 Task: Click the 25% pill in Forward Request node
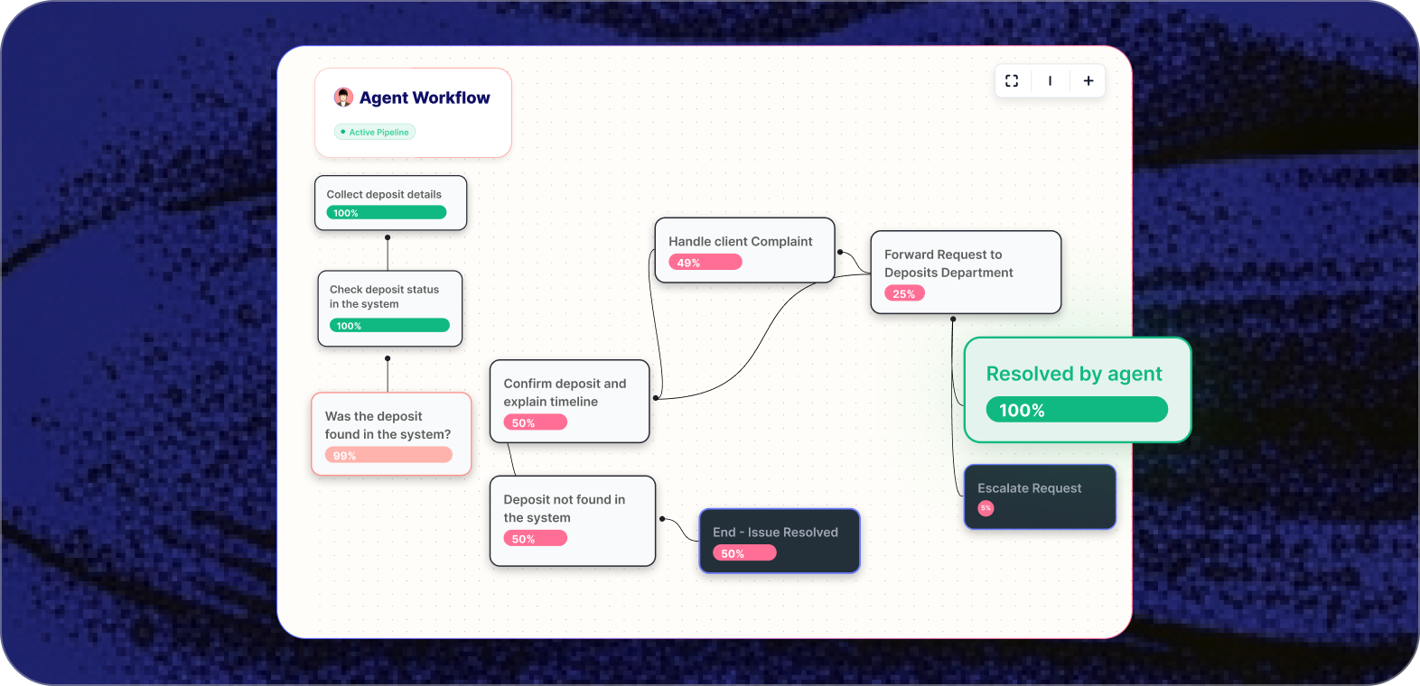pos(904,293)
